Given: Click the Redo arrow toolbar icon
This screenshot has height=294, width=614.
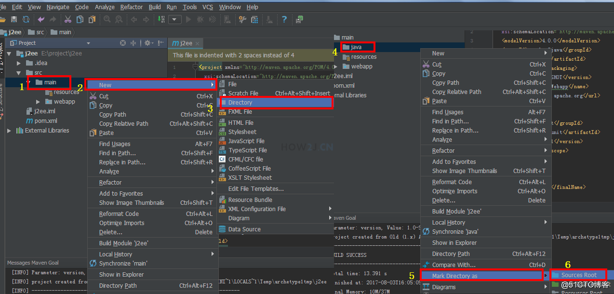Looking at the screenshot, I should point(53,19).
